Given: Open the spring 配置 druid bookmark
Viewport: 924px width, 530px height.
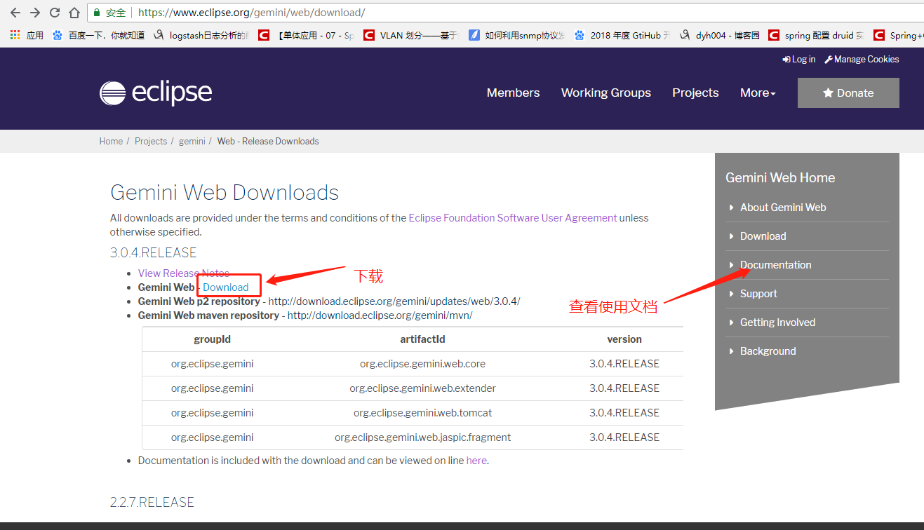Looking at the screenshot, I should 817,35.
